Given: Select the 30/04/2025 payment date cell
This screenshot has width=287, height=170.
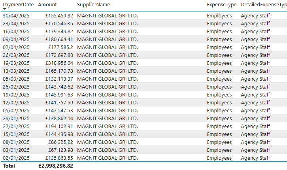Looking at the screenshot, I should click(16, 16).
